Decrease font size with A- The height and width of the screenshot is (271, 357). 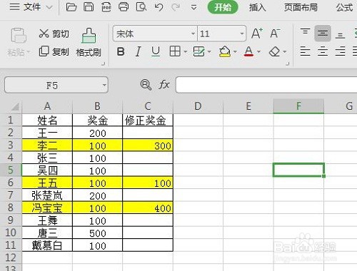(275, 34)
